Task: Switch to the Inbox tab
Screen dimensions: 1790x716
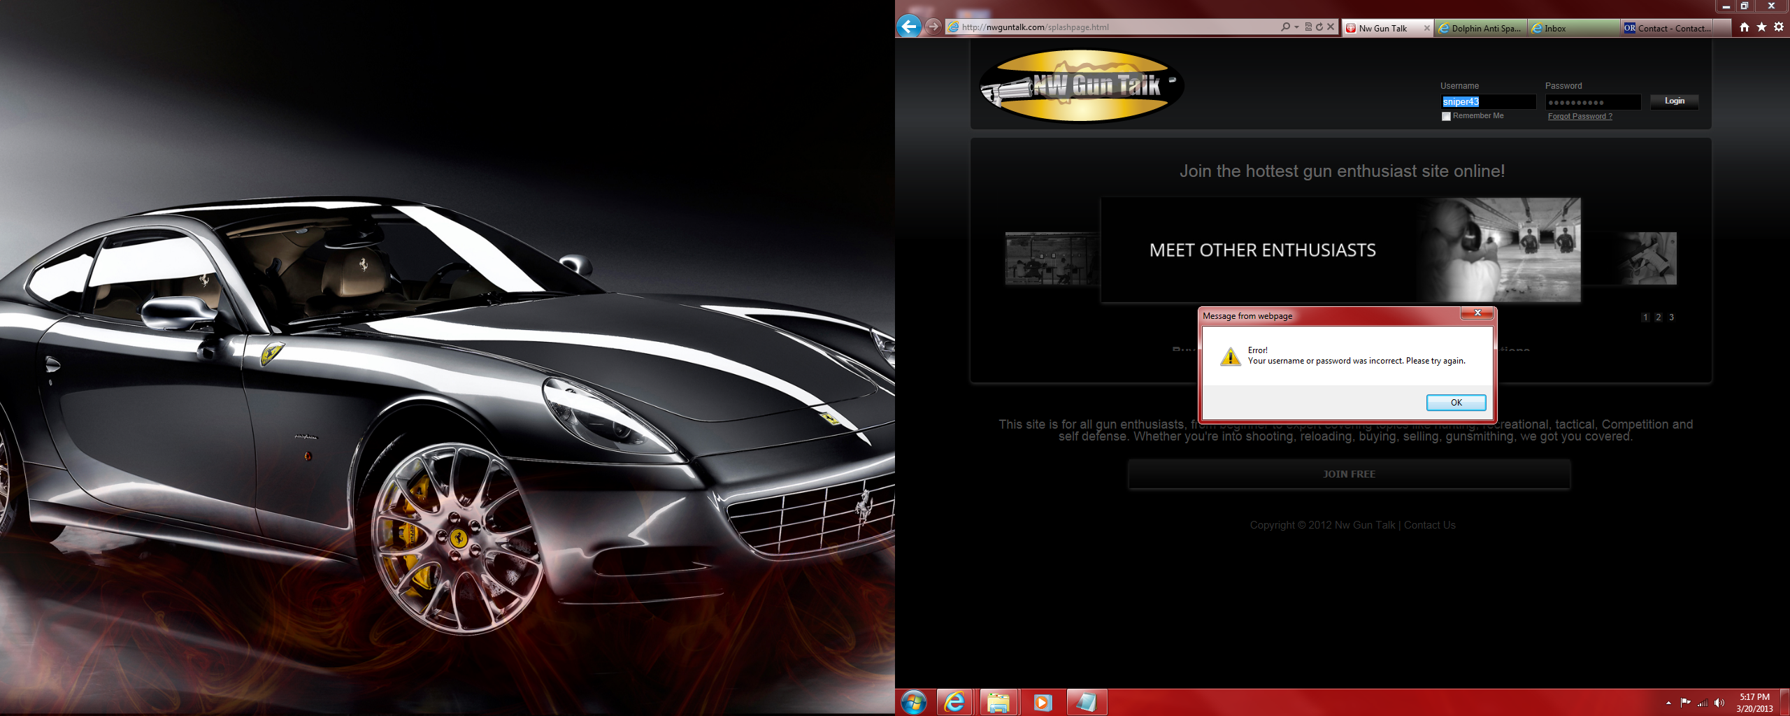Action: click(1572, 29)
